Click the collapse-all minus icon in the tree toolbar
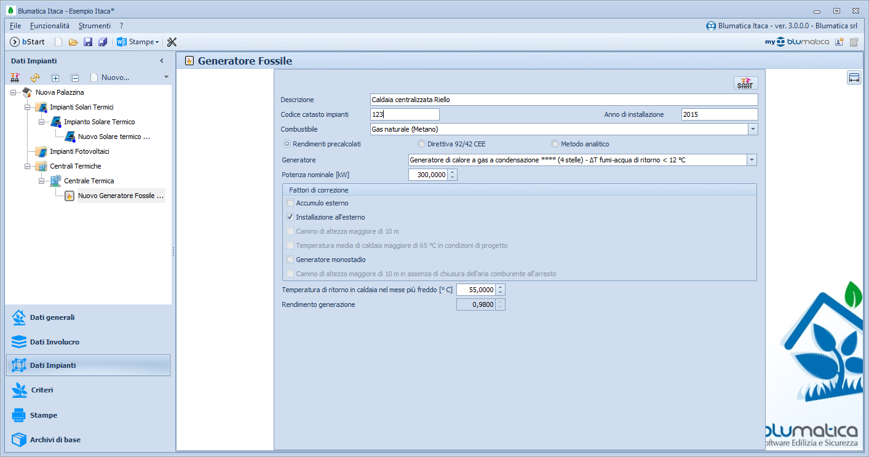 pos(75,77)
